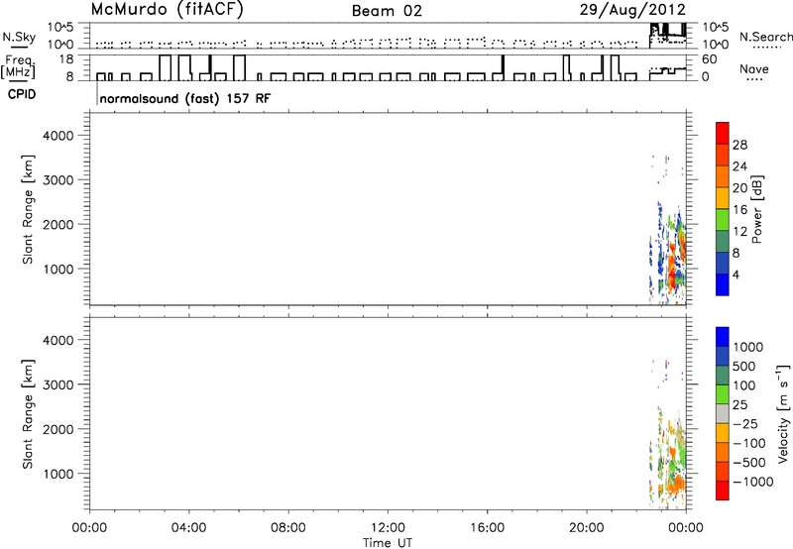
Task: Click the '12:00' time axis label
Action: (x=388, y=528)
